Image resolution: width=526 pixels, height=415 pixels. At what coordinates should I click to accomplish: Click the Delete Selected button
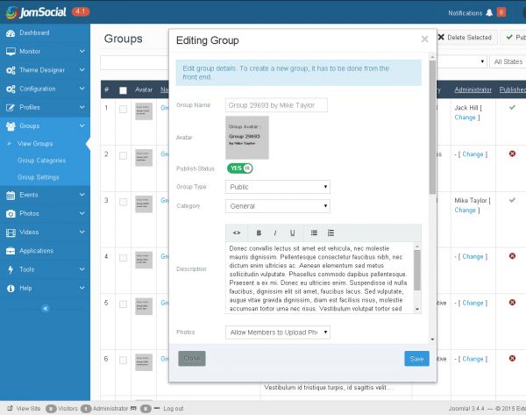coord(465,37)
